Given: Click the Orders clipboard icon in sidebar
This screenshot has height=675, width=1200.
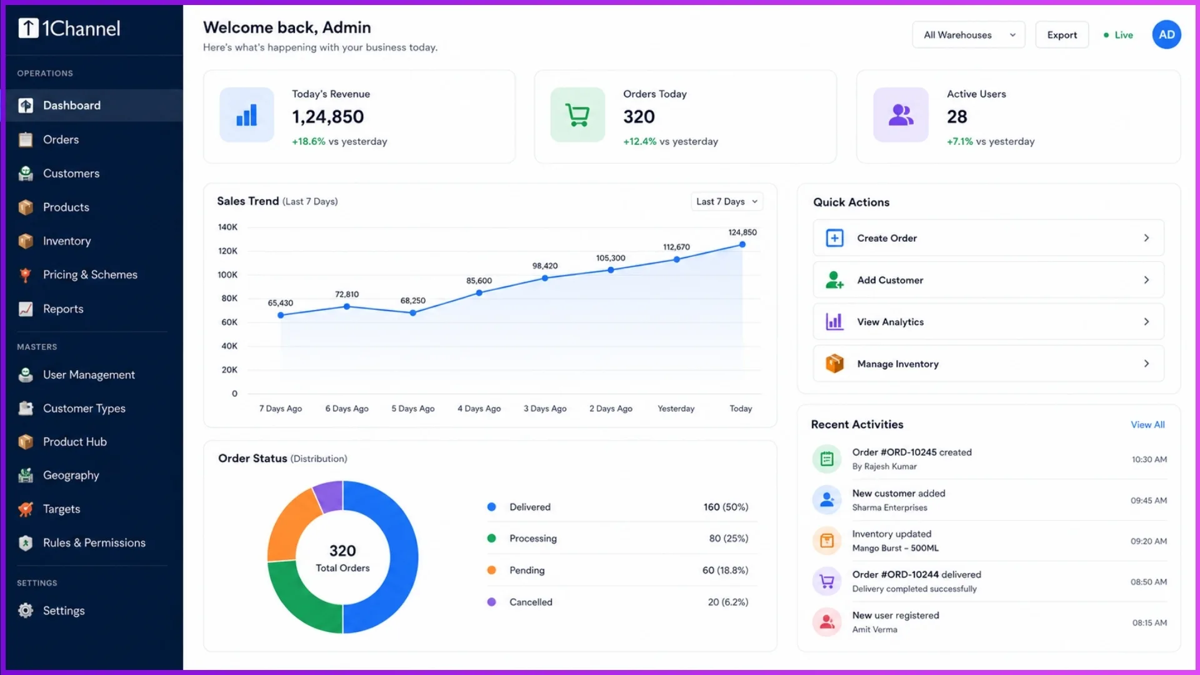Looking at the screenshot, I should click(26, 139).
